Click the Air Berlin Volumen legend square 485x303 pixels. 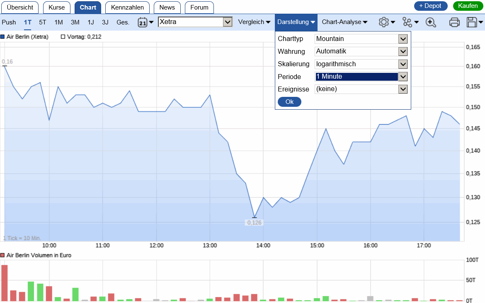[x=2, y=255]
